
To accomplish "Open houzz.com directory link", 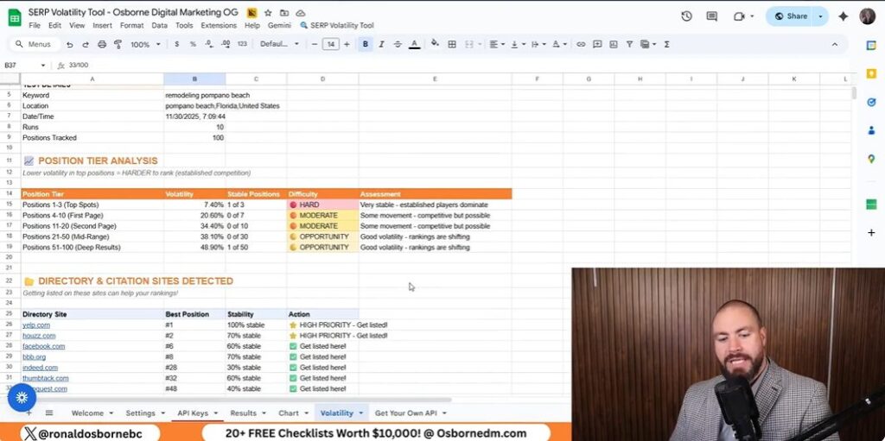I will click(x=39, y=336).
